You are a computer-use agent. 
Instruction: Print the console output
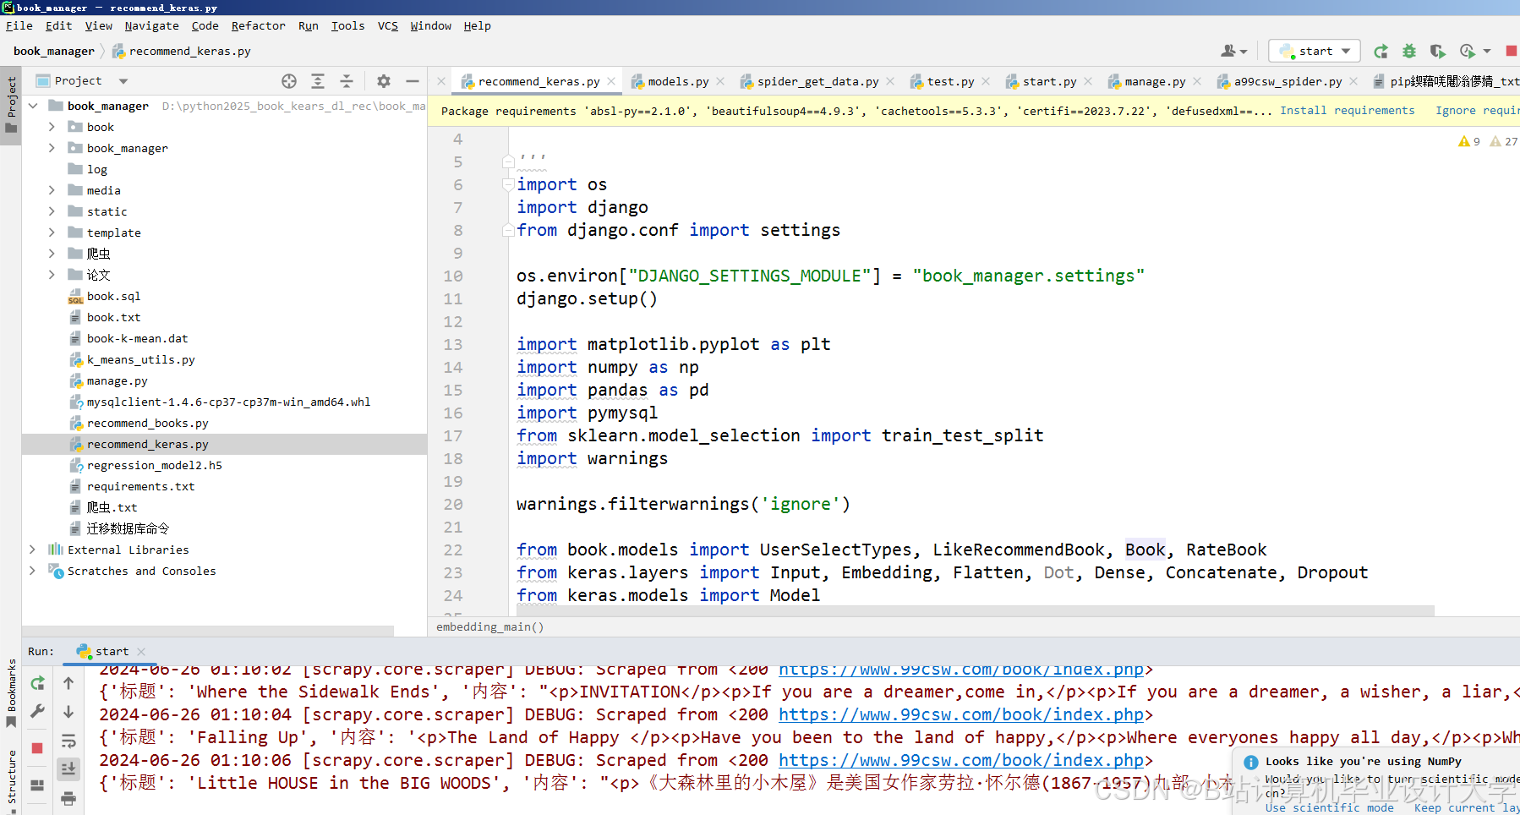click(x=68, y=798)
